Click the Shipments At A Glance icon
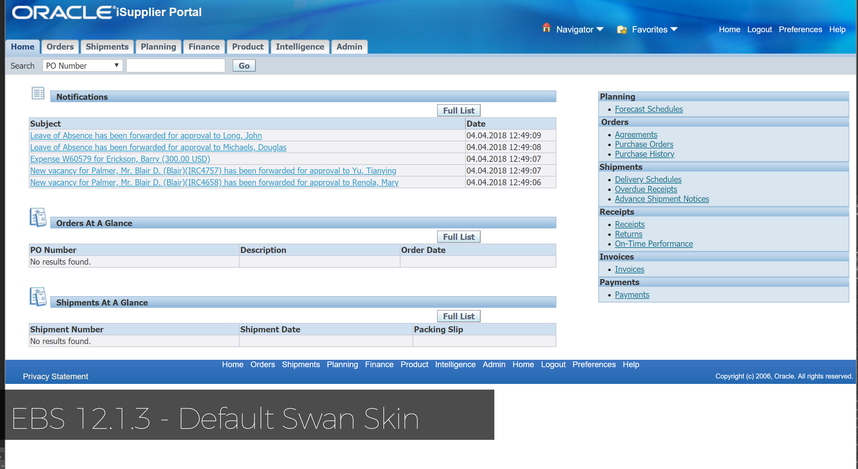 pos(38,296)
